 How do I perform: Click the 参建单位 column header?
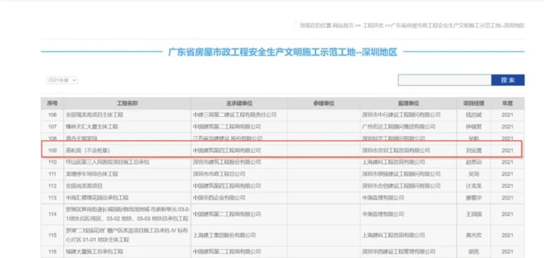pos(324,103)
